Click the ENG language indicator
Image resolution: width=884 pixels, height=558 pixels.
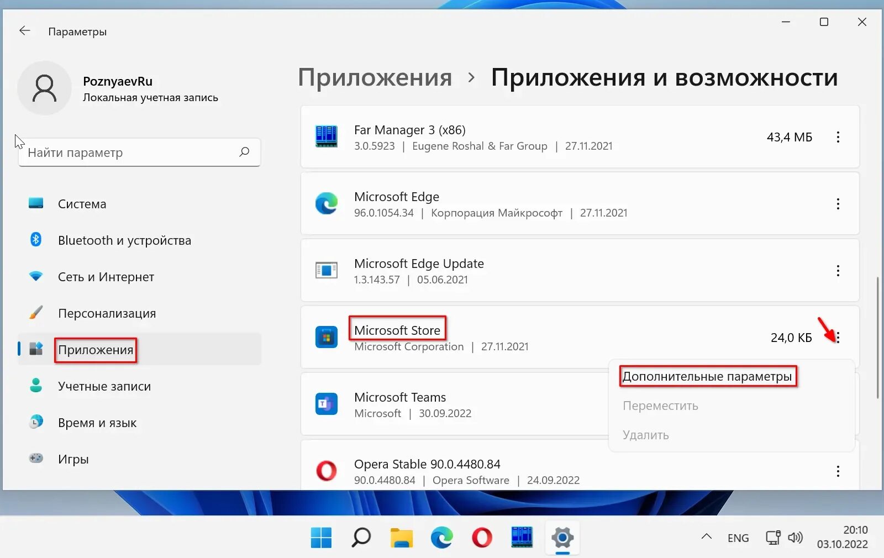(x=738, y=538)
